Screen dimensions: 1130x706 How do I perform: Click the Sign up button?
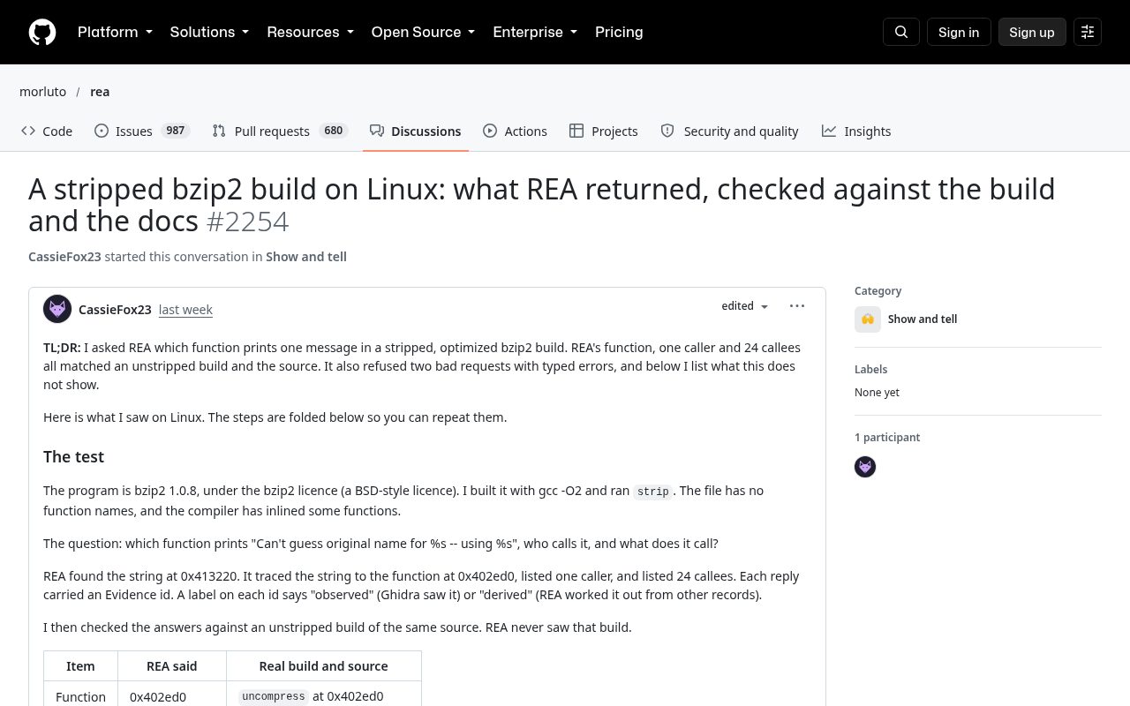click(1032, 32)
